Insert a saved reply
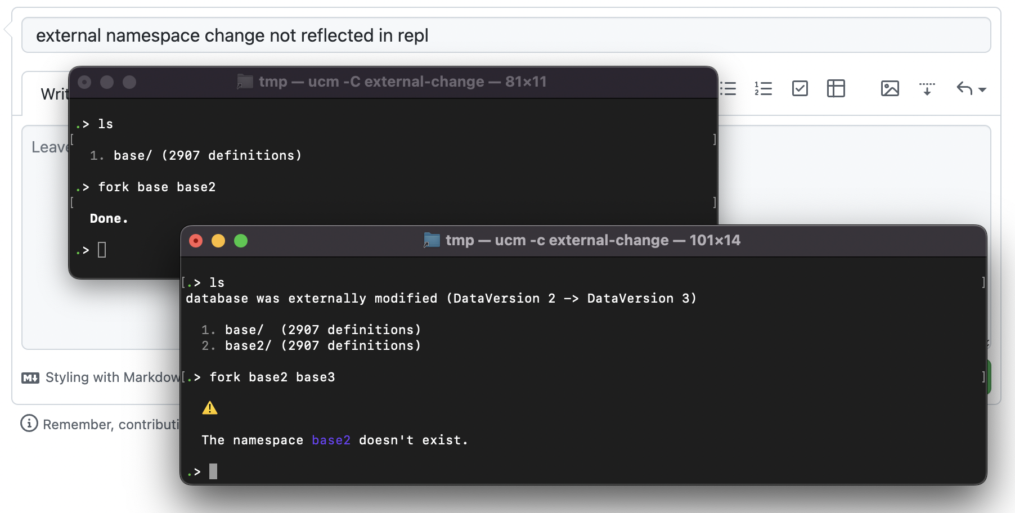The width and height of the screenshot is (1015, 513). click(x=963, y=88)
